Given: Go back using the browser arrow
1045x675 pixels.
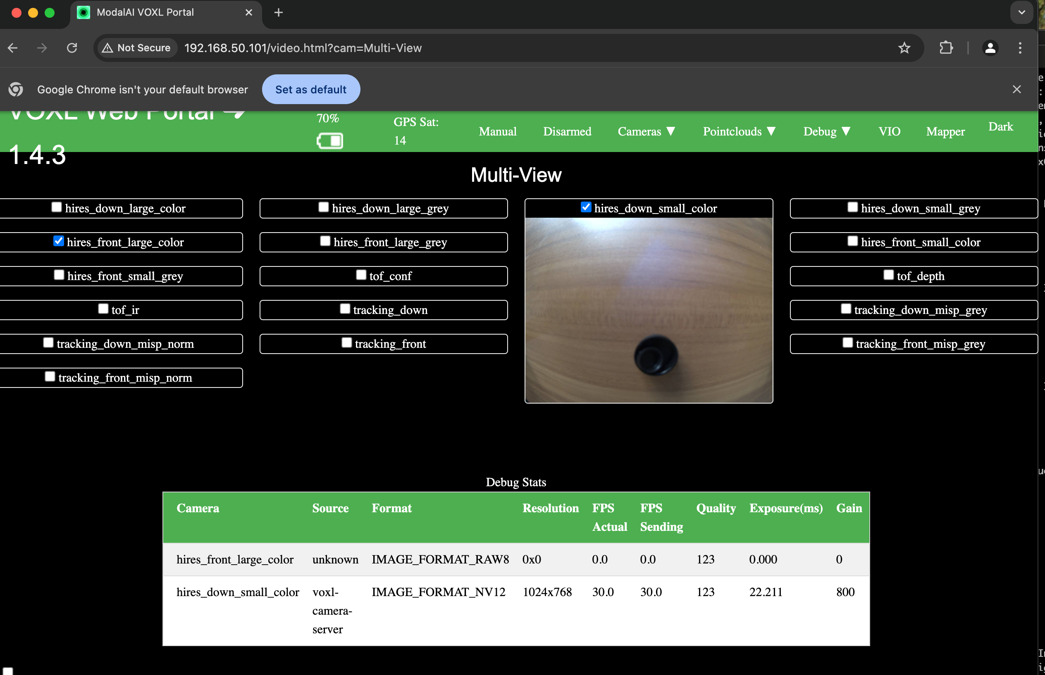Looking at the screenshot, I should tap(13, 48).
